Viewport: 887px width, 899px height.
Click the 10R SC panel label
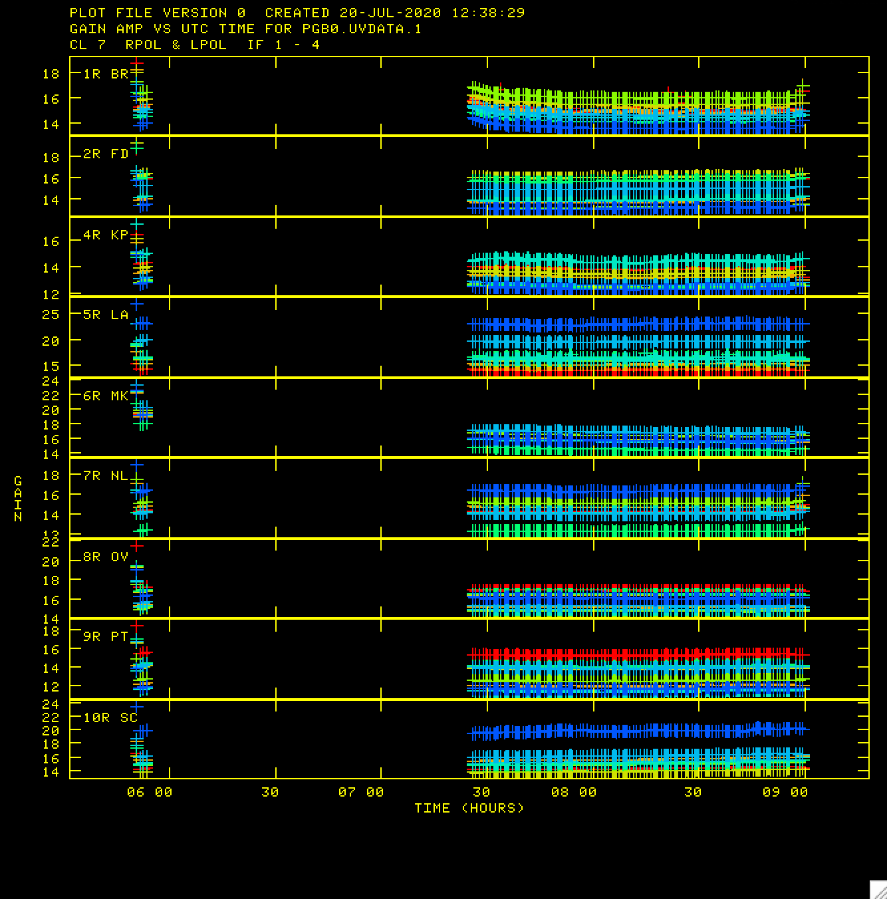pos(110,717)
